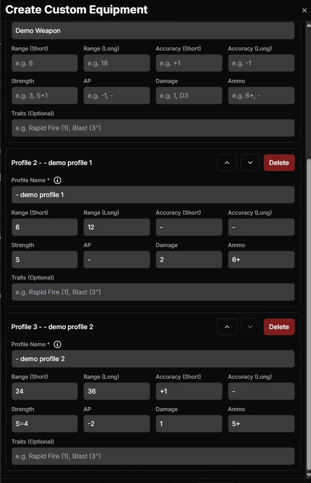
Task: Delete the "demo profile 2" weapon profile
Action: pos(279,327)
